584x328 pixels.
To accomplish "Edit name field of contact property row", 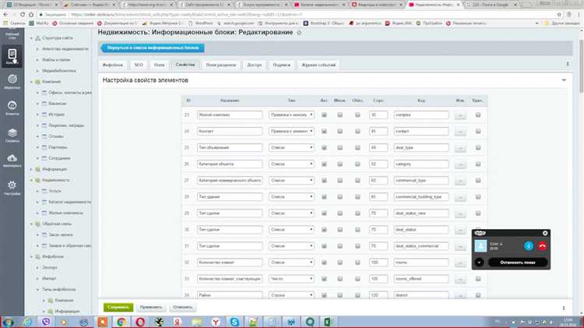I will (230, 132).
